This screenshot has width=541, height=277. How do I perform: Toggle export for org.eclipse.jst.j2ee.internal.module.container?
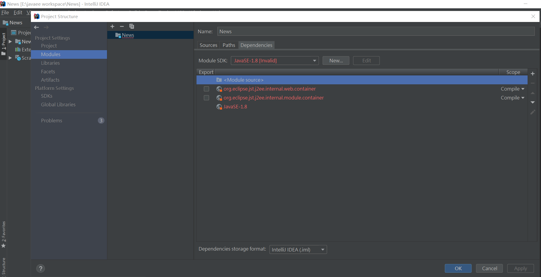206,98
